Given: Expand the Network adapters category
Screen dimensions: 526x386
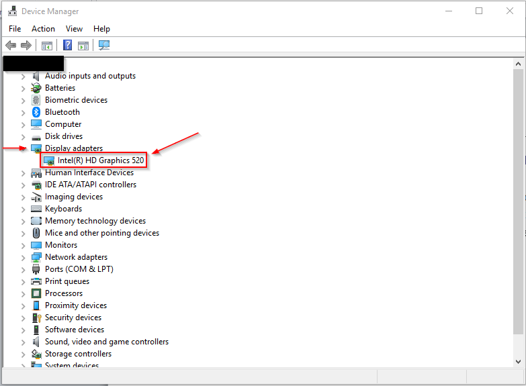Looking at the screenshot, I should [x=23, y=257].
